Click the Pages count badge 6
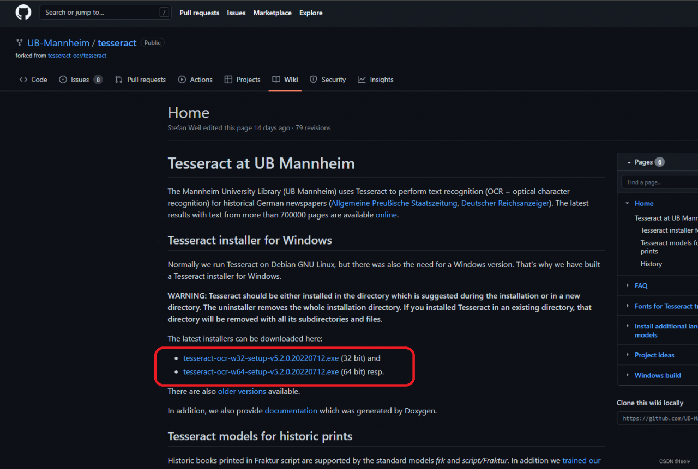 coord(659,162)
